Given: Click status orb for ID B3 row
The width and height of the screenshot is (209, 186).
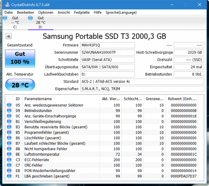Looking at the screenshot, I should 9,127.
